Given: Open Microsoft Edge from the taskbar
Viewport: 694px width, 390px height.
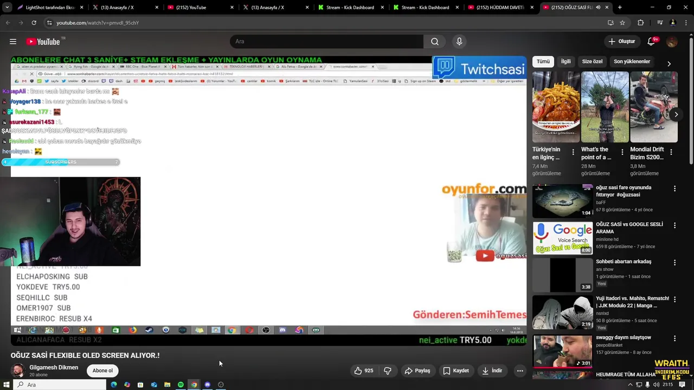Looking at the screenshot, I should point(114,385).
